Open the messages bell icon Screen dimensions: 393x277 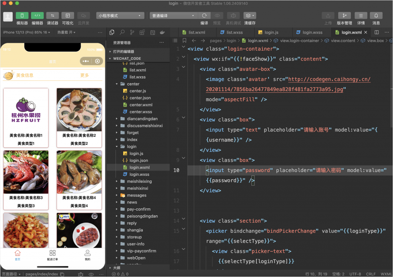click(376, 16)
